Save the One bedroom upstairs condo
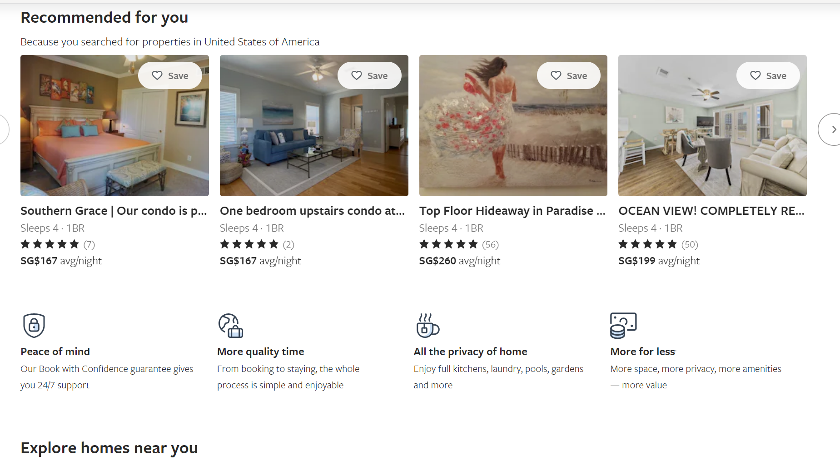 click(369, 75)
